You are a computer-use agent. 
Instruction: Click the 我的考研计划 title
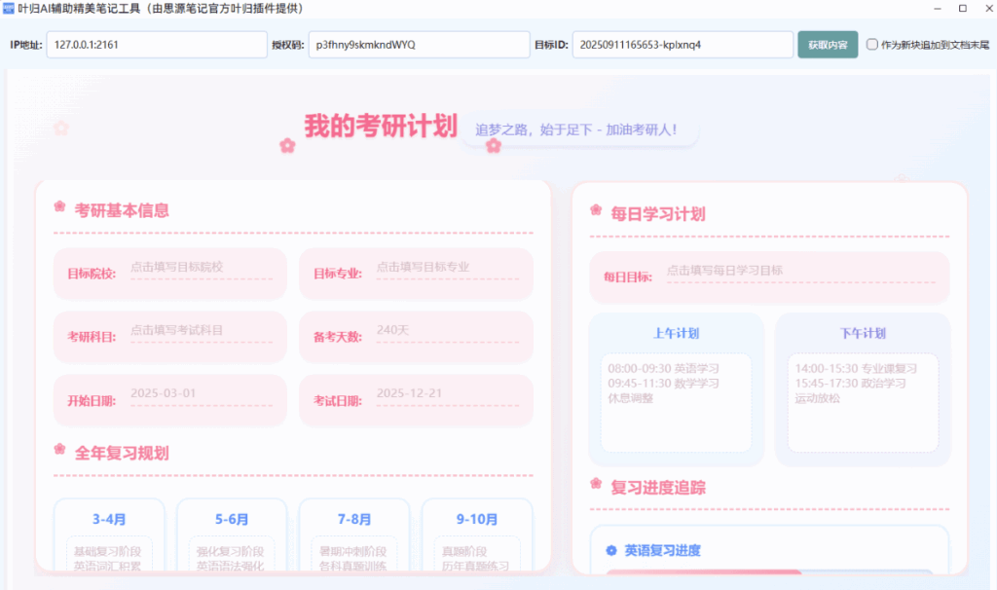(x=381, y=126)
